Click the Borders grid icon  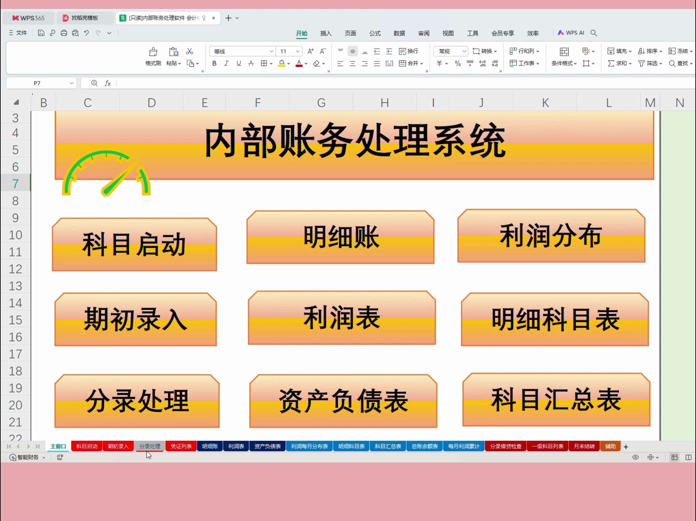[264, 63]
